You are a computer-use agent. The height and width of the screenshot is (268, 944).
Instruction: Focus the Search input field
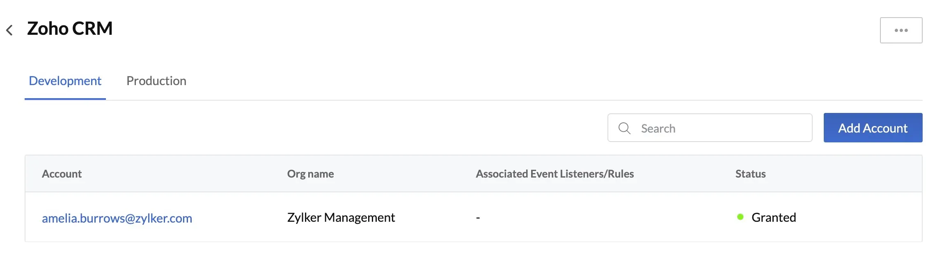click(x=710, y=128)
